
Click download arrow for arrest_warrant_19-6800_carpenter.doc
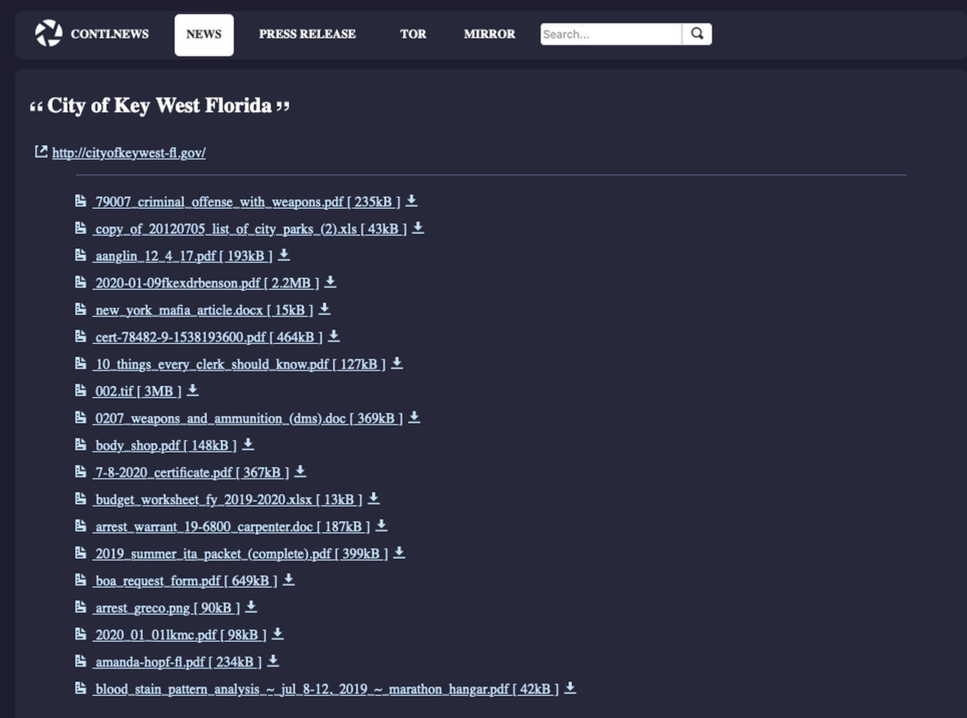click(381, 525)
